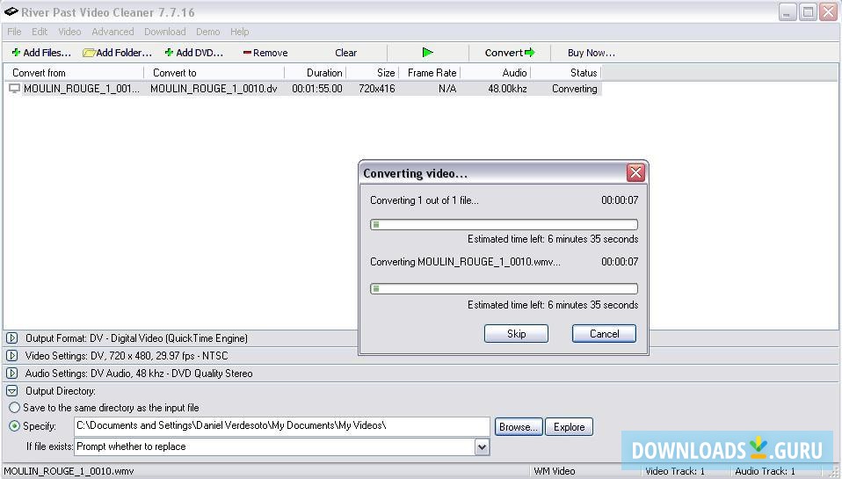842x479 pixels.
Task: Click the output directory path field
Action: click(281, 426)
